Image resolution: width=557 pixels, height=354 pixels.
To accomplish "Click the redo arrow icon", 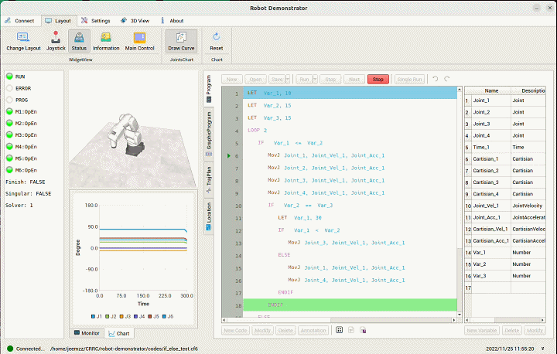I will click(447, 79).
